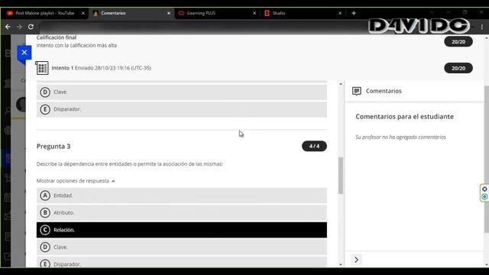
Task: Open a new browser tab with plus
Action: coord(354,13)
